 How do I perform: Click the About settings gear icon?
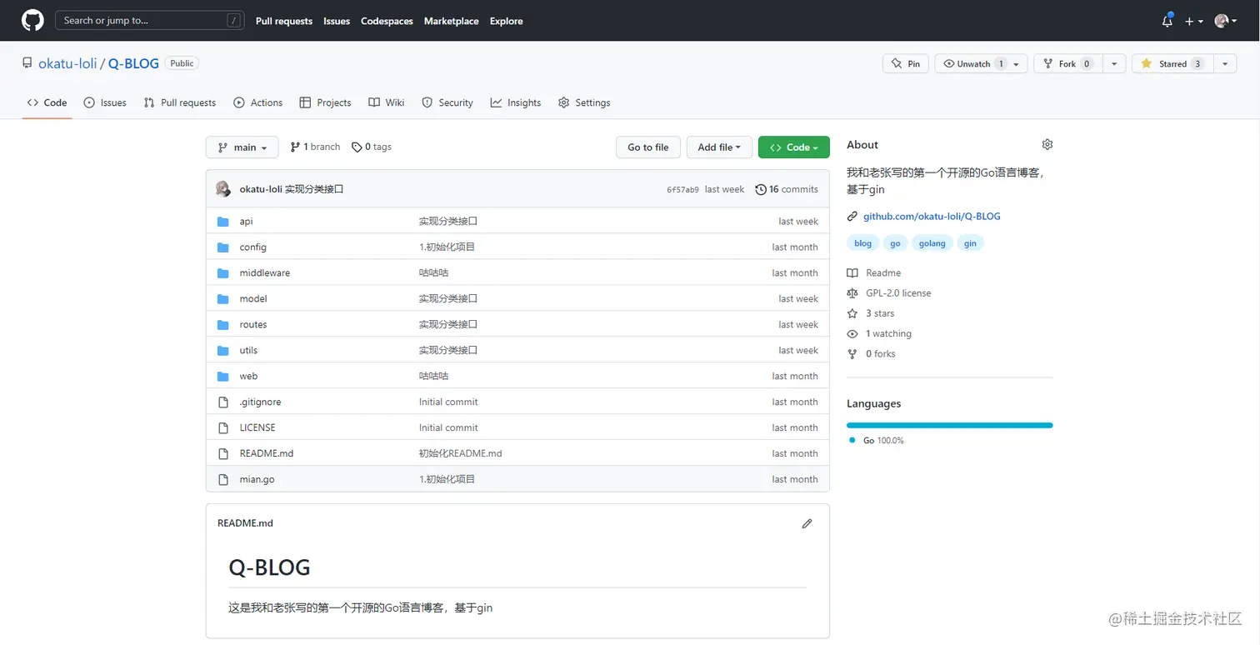[x=1047, y=144]
